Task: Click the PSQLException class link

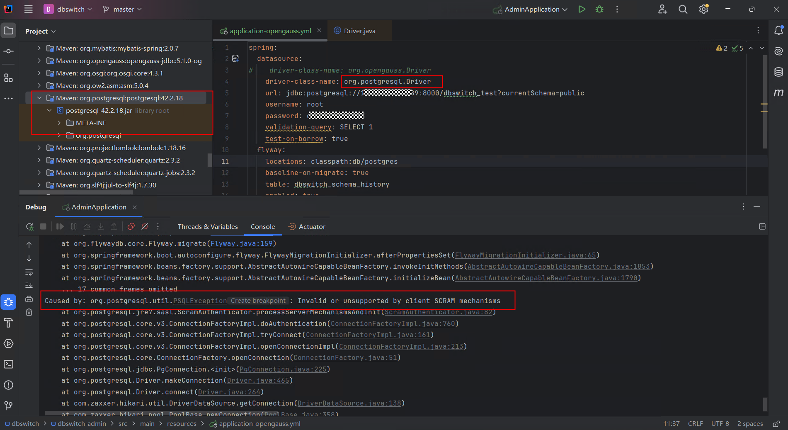Action: [x=200, y=301]
